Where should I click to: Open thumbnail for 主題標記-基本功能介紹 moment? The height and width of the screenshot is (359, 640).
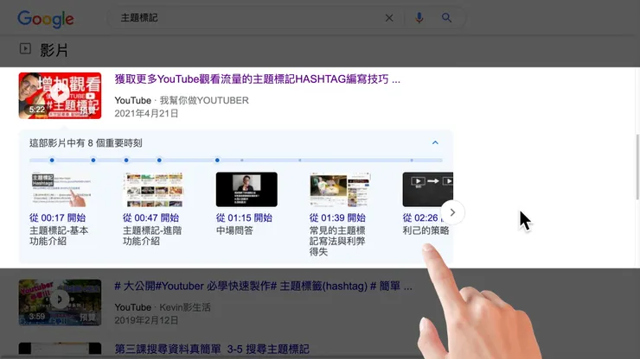point(60,189)
